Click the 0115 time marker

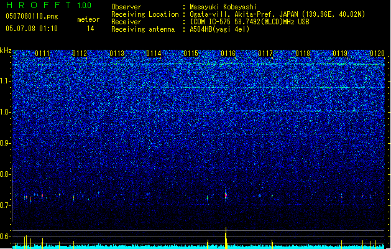coord(191,54)
